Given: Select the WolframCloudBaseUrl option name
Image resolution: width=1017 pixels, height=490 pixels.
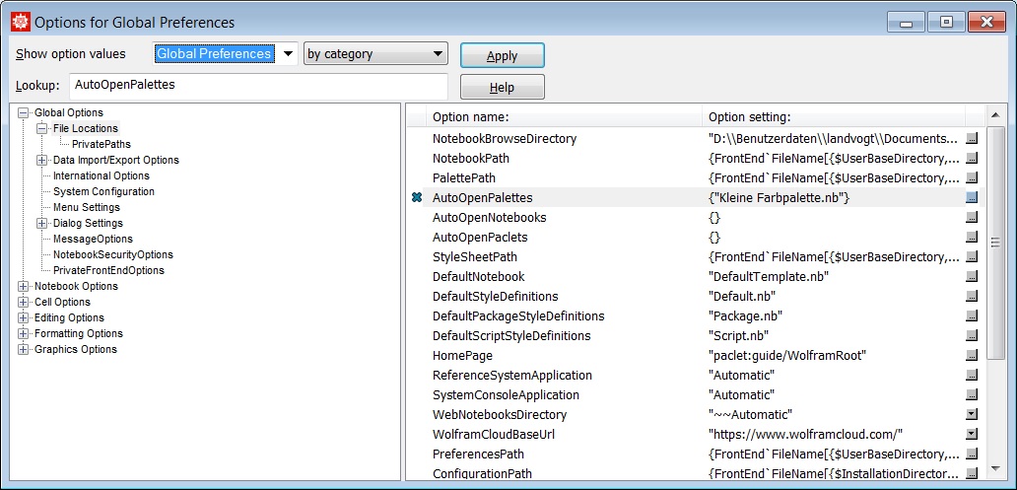Looking at the screenshot, I should point(494,434).
